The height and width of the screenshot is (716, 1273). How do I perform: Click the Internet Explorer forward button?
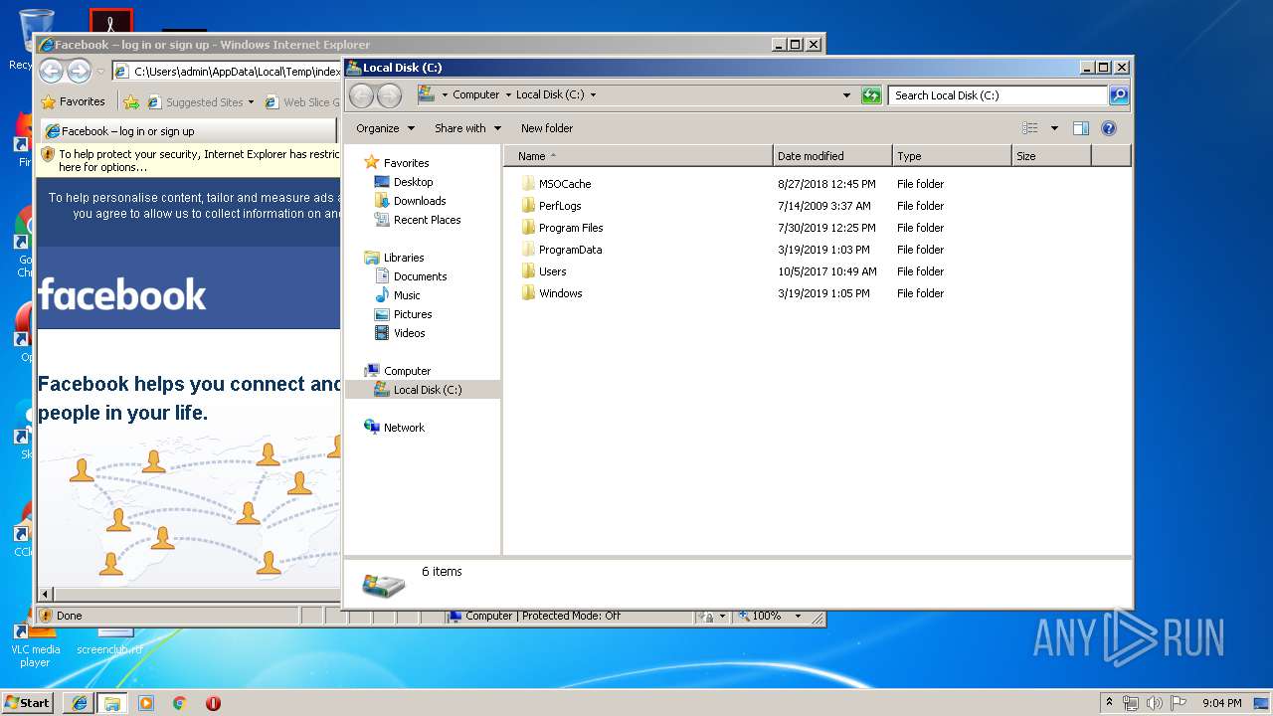tap(79, 71)
